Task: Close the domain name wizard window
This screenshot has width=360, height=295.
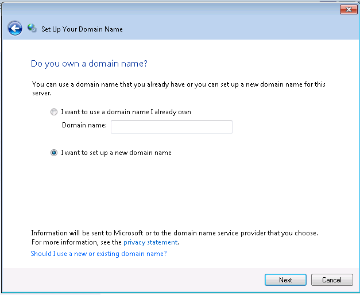Action: (349, 9)
